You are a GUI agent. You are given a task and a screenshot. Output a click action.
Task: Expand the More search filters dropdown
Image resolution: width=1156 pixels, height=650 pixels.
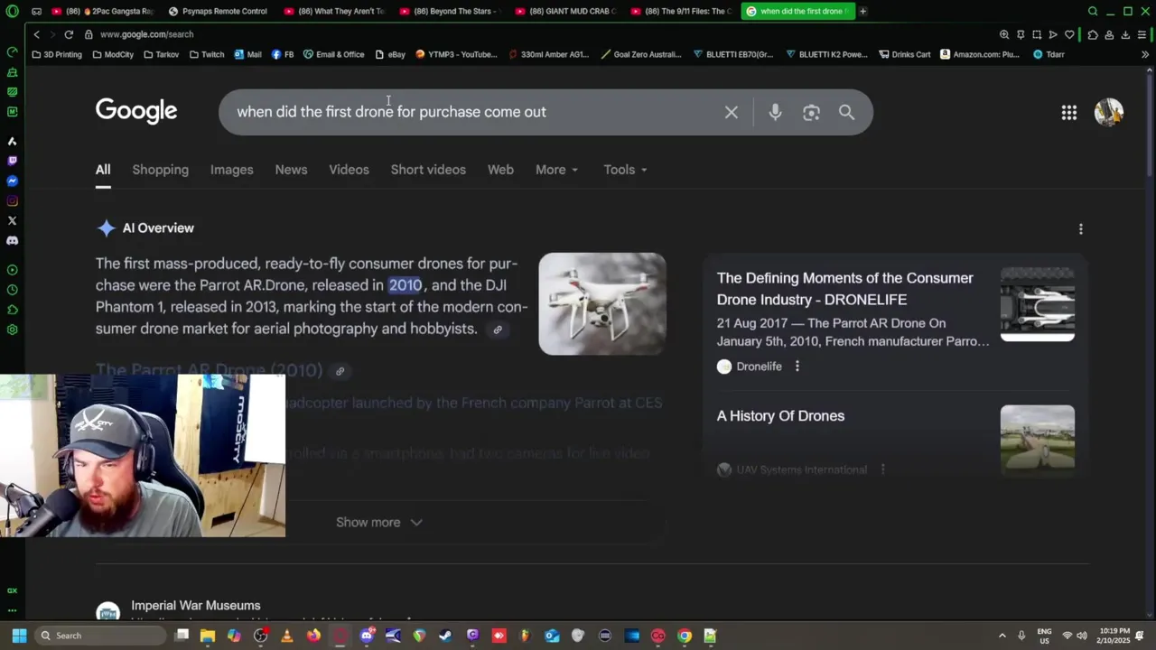tap(556, 170)
